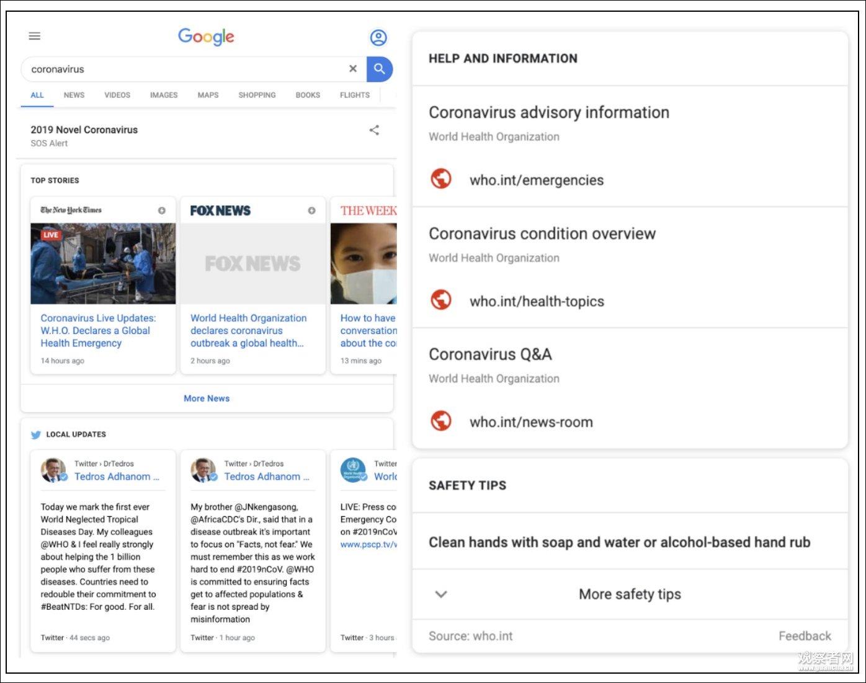Open who.int/news-room link

[531, 422]
